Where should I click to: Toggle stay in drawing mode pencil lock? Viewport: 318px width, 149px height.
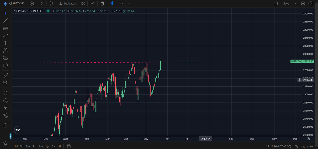coord(5,100)
